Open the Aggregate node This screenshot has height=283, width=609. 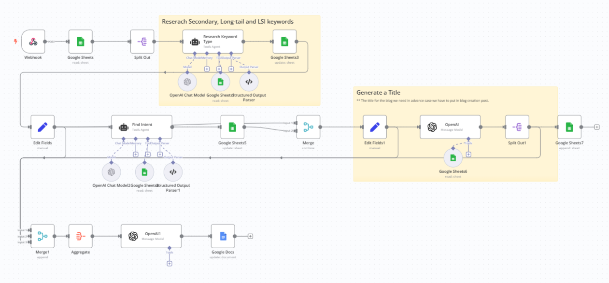pos(81,236)
